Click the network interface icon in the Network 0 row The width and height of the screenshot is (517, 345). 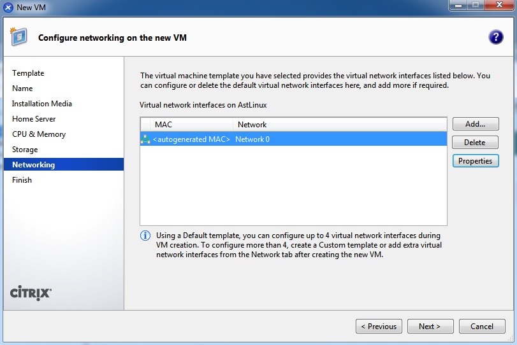point(145,139)
